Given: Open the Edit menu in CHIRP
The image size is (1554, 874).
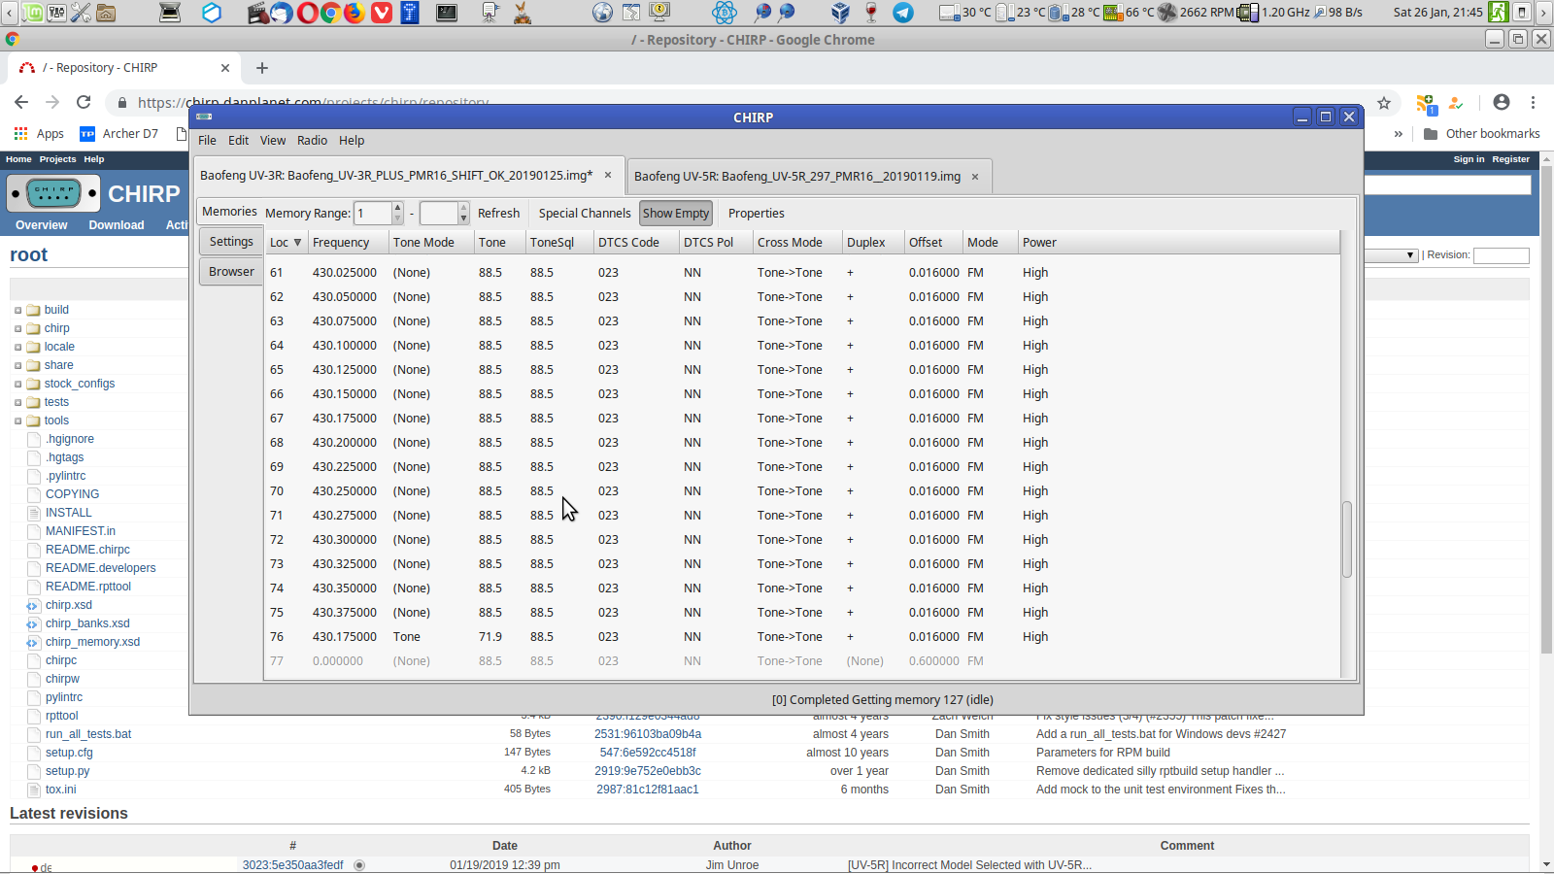Looking at the screenshot, I should click(238, 140).
